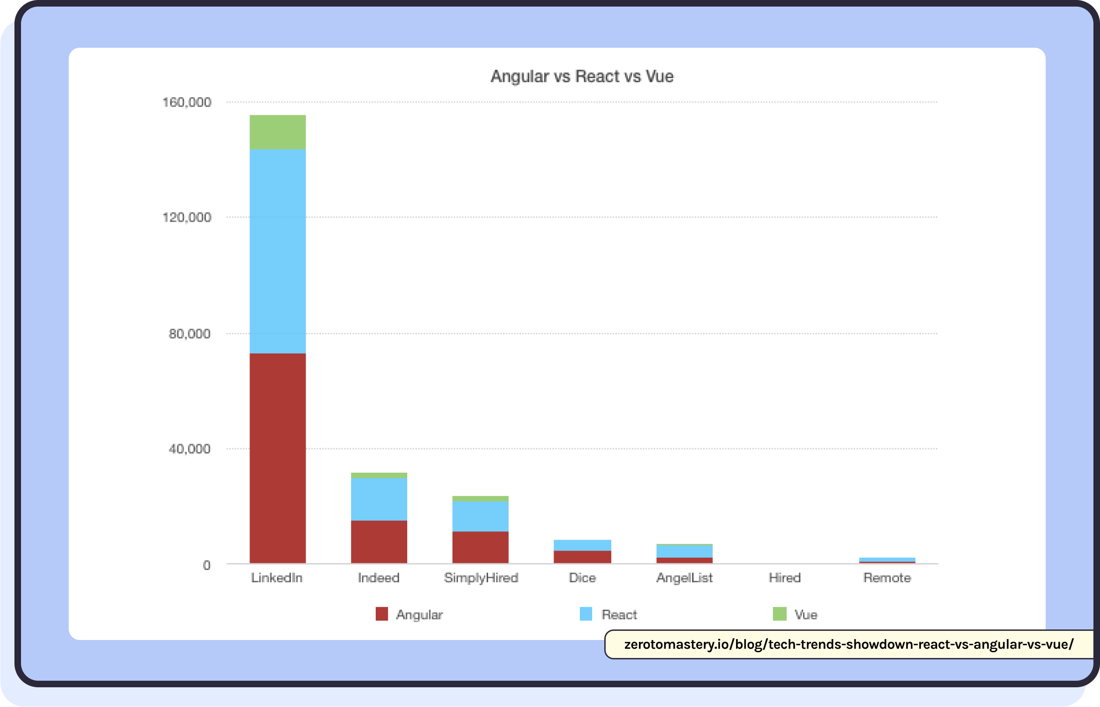Click the Vue legend label
1100x707 pixels.
805,614
